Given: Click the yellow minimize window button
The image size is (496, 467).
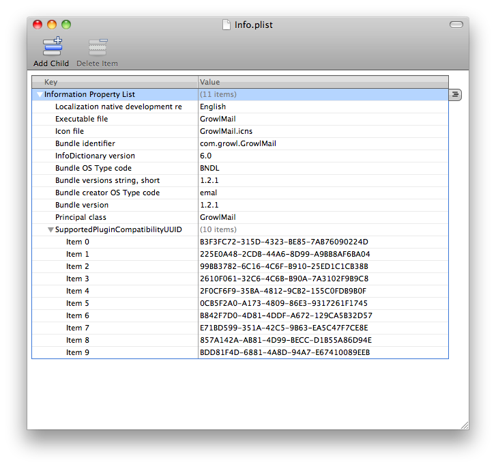Looking at the screenshot, I should pos(52,25).
